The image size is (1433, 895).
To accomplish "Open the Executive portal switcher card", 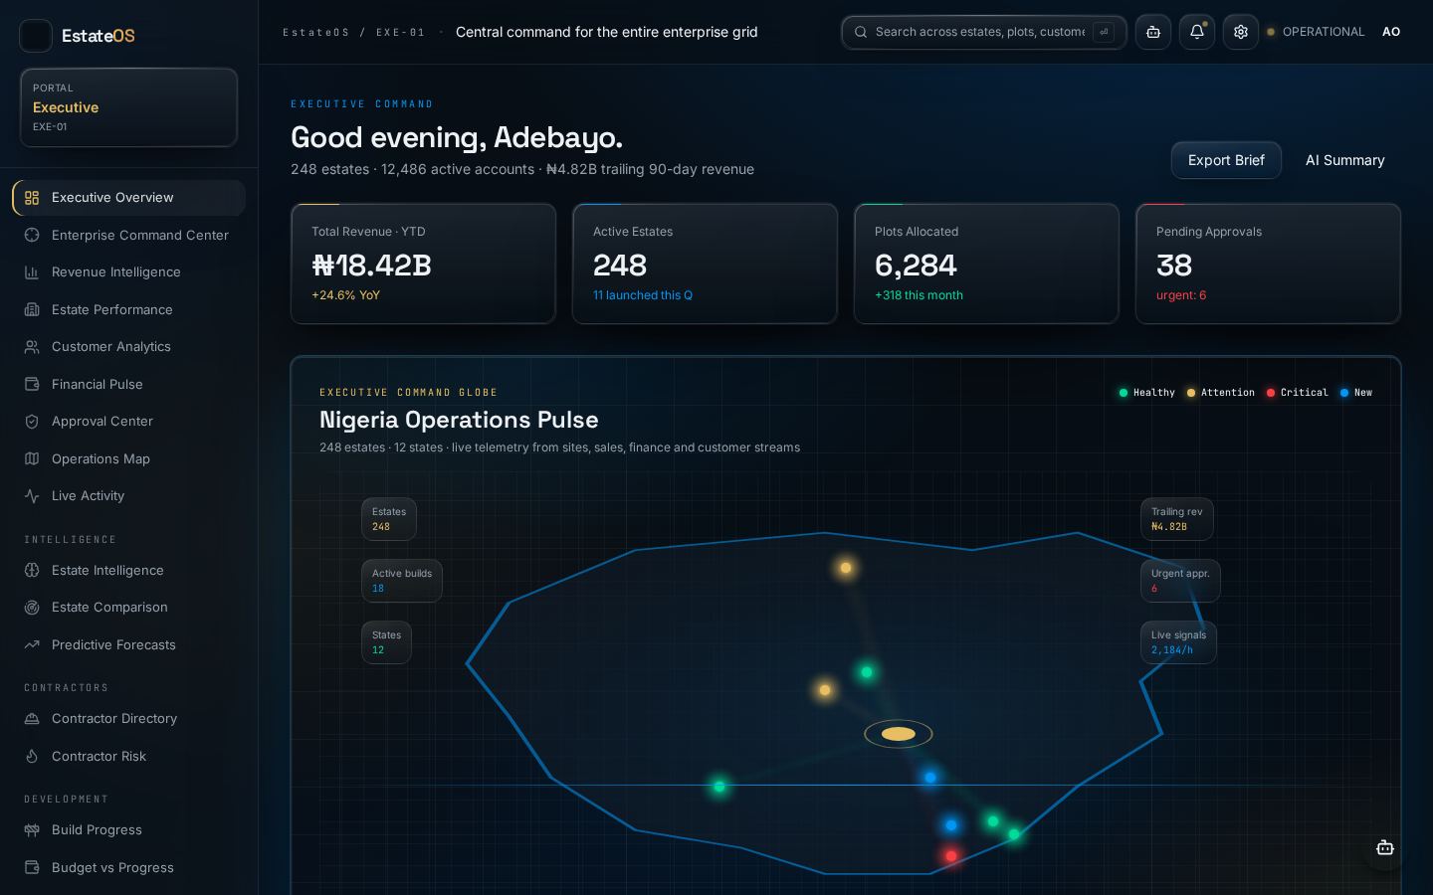I will [x=128, y=107].
